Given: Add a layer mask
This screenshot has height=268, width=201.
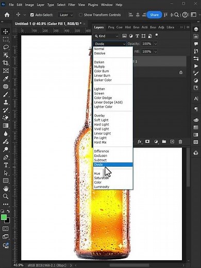Looking at the screenshot, I should point(147,141).
